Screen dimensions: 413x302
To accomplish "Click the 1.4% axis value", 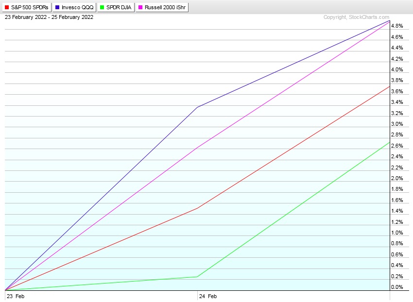I will point(397,211).
